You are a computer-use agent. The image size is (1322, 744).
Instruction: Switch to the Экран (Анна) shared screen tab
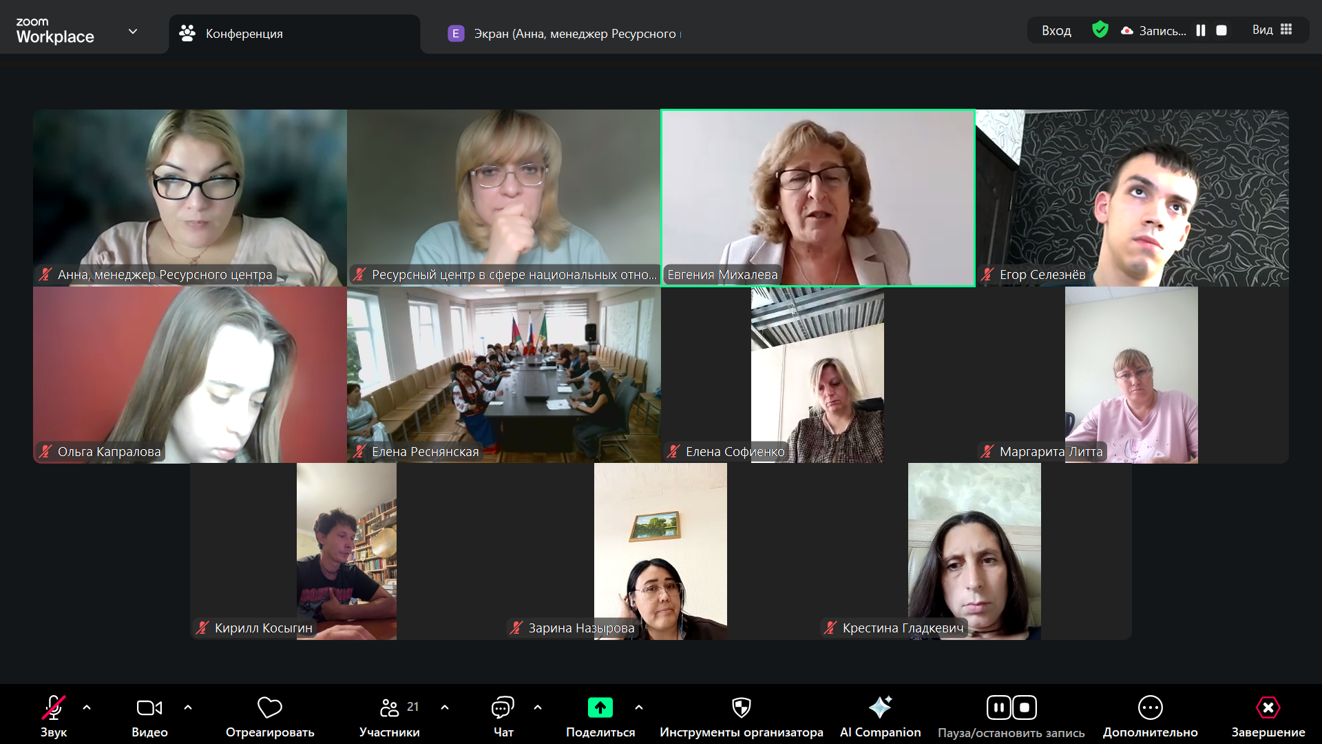pos(565,34)
